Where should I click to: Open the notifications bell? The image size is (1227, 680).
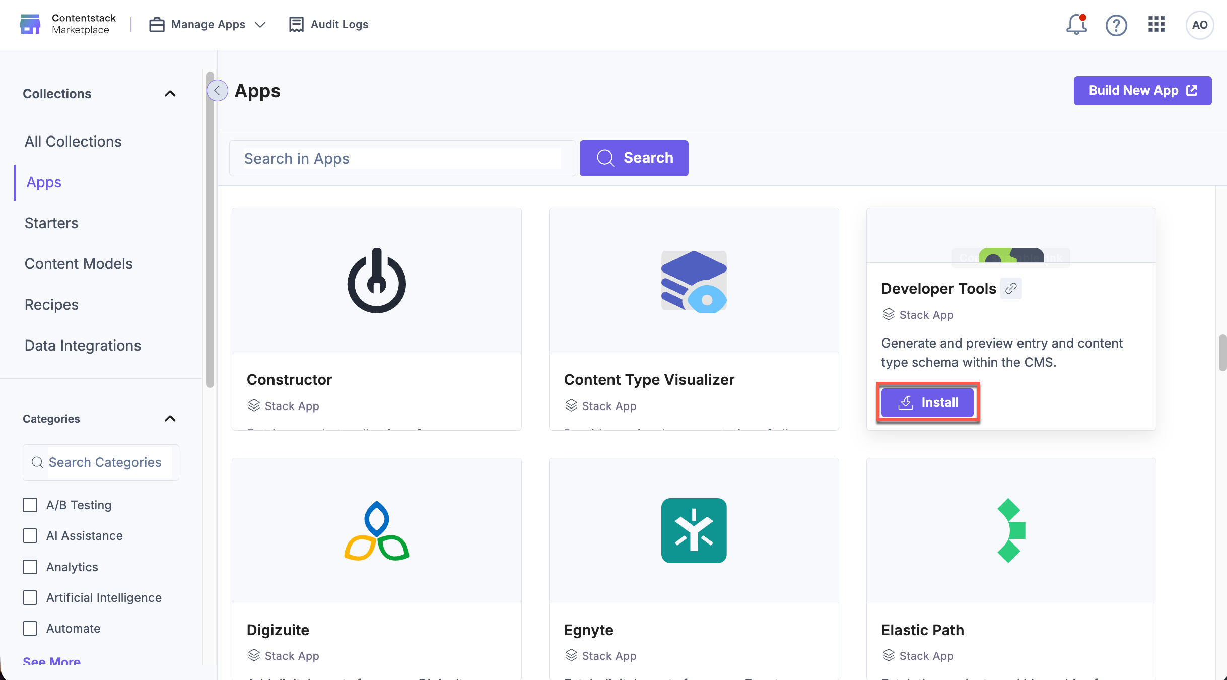1076,24
